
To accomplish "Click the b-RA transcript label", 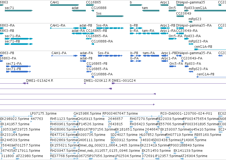I will [x=134, y=31].
